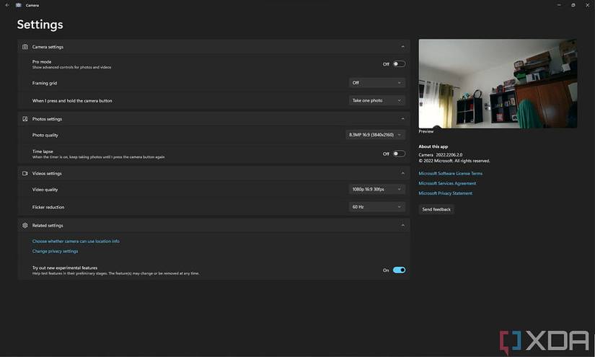
Task: Change the Video quality 1080p dropdown
Action: coord(376,189)
